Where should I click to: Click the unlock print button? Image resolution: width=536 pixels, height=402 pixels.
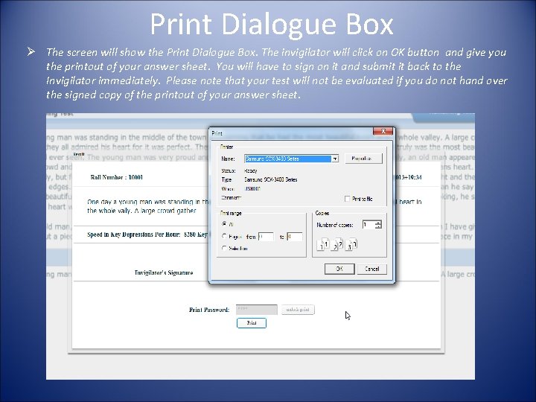pos(298,310)
